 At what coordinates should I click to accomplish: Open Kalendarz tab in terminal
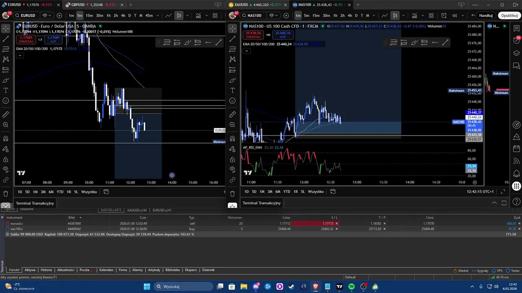(106, 270)
